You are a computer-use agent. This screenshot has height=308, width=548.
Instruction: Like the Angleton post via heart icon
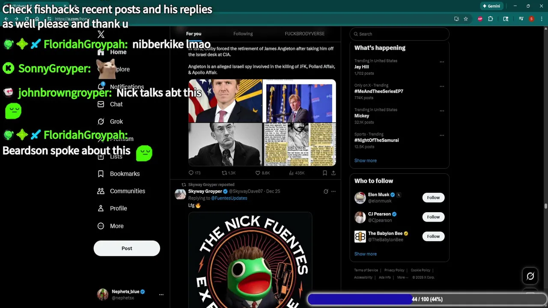pyautogui.click(x=258, y=173)
